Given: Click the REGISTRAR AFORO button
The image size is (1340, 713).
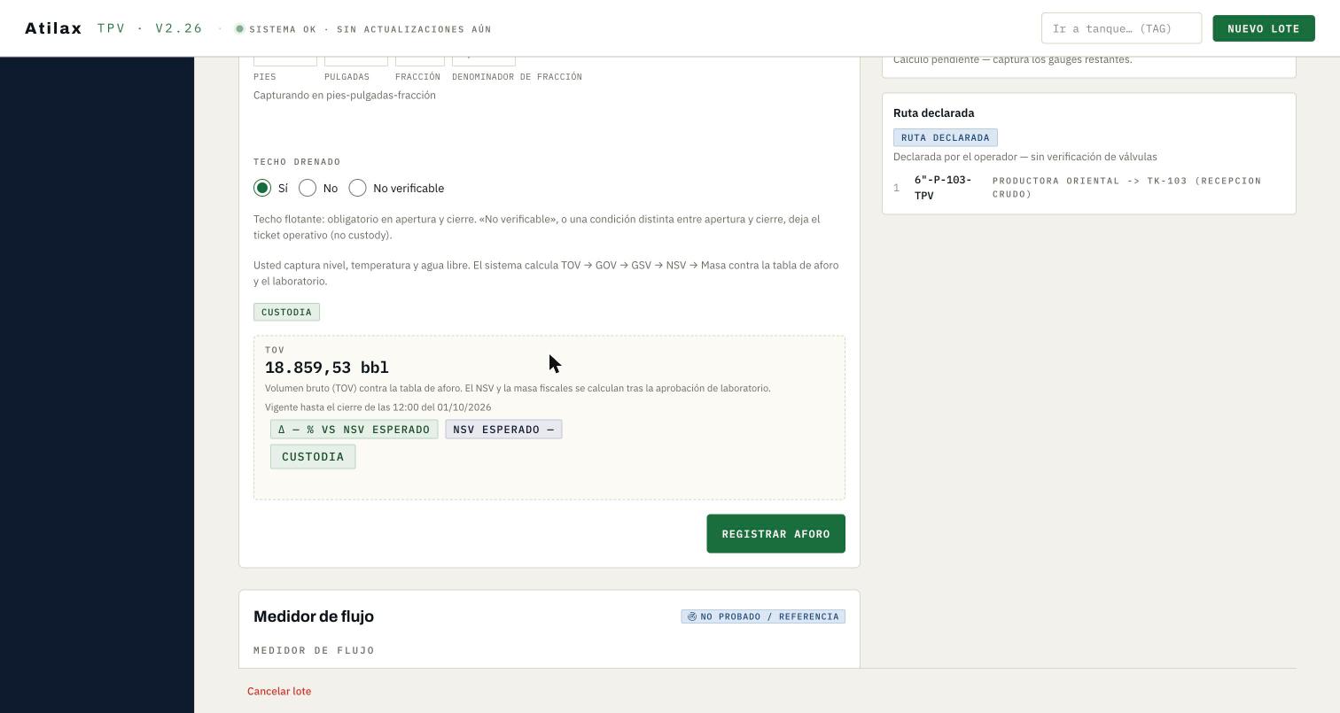Looking at the screenshot, I should [x=775, y=534].
